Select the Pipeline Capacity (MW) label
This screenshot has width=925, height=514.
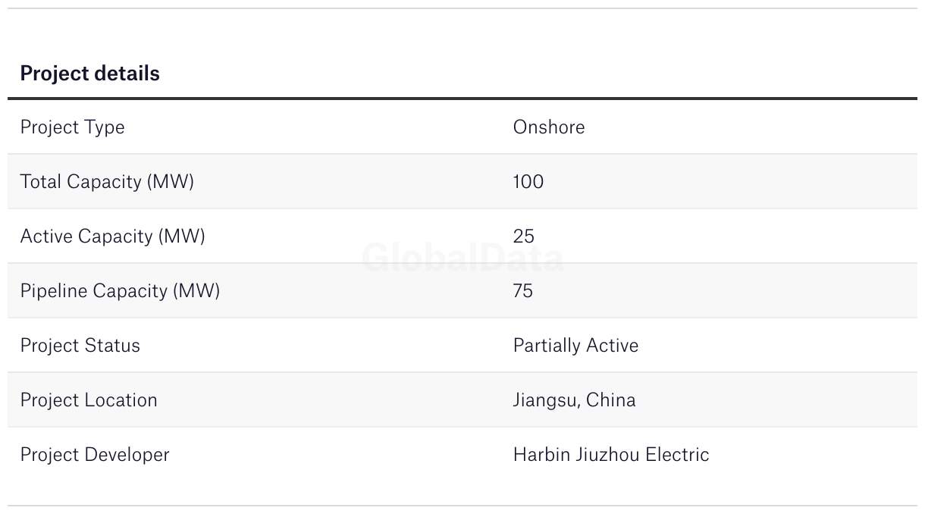coord(120,291)
